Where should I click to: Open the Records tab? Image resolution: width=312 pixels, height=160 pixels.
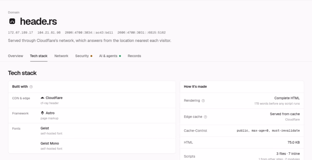pos(134,56)
